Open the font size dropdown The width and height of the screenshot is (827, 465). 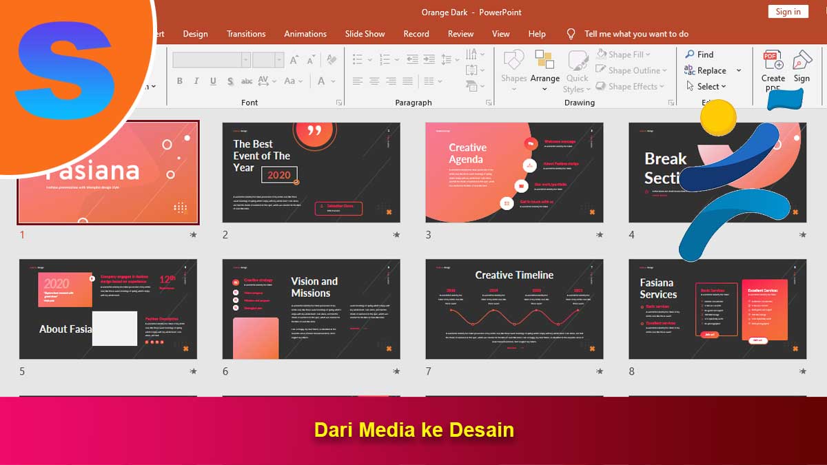click(x=279, y=60)
